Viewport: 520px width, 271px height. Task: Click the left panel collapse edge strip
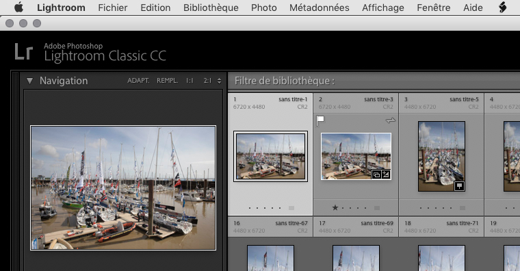[x=15, y=172]
